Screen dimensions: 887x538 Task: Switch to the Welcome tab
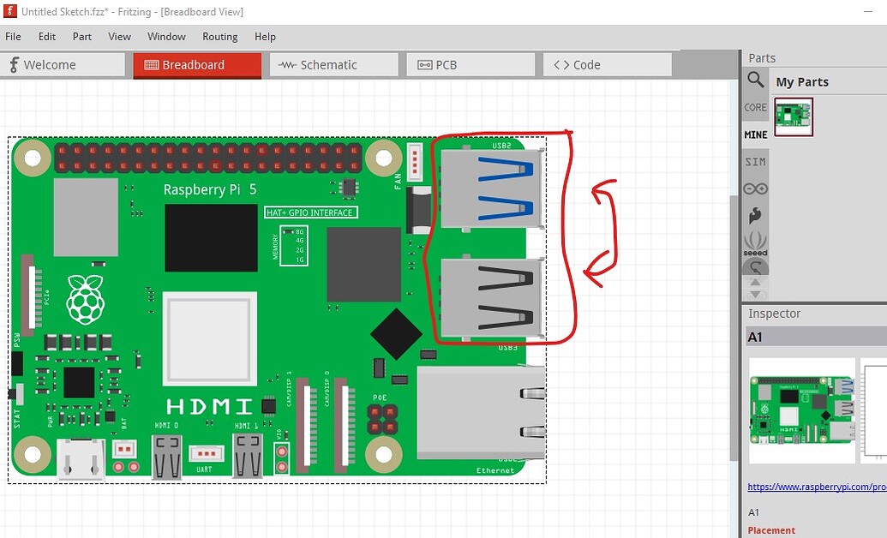point(63,65)
